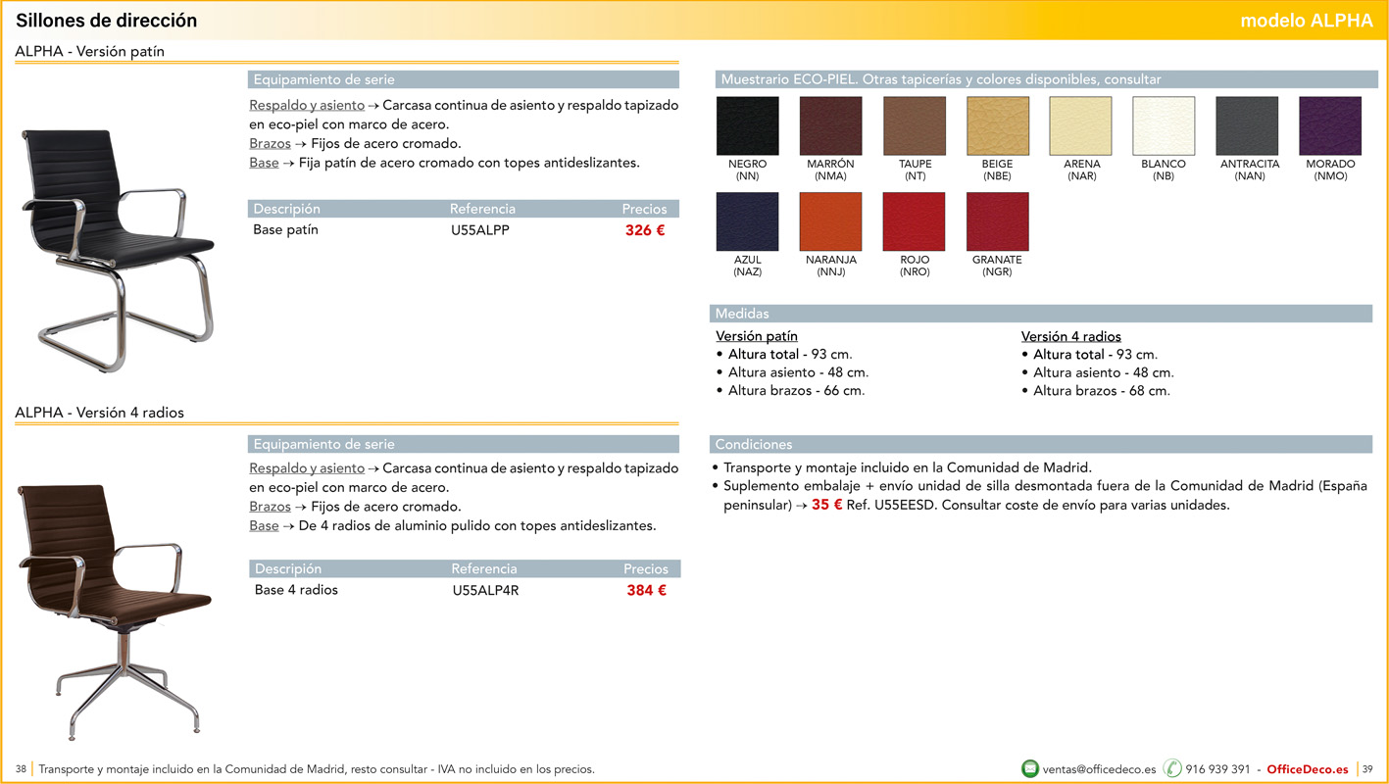Click page number 39 in footer
The image size is (1389, 784).
point(1367,769)
